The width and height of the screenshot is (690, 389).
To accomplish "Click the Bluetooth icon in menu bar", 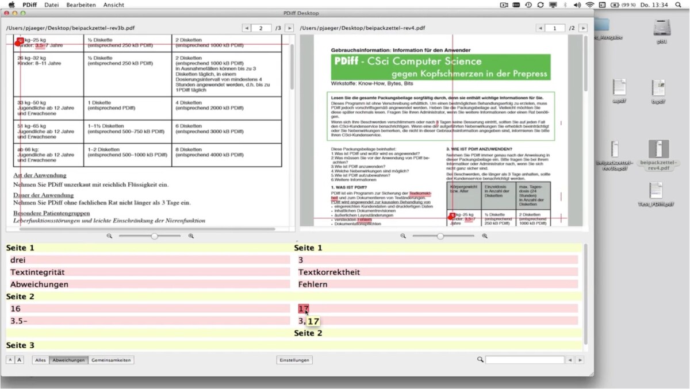I will (565, 5).
